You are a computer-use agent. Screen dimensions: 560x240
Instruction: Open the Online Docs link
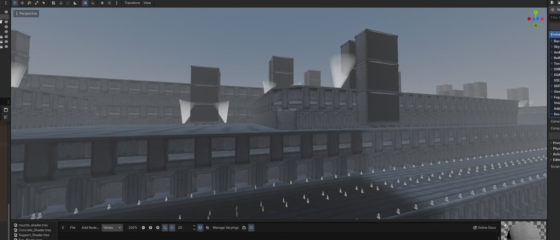tap(484, 227)
